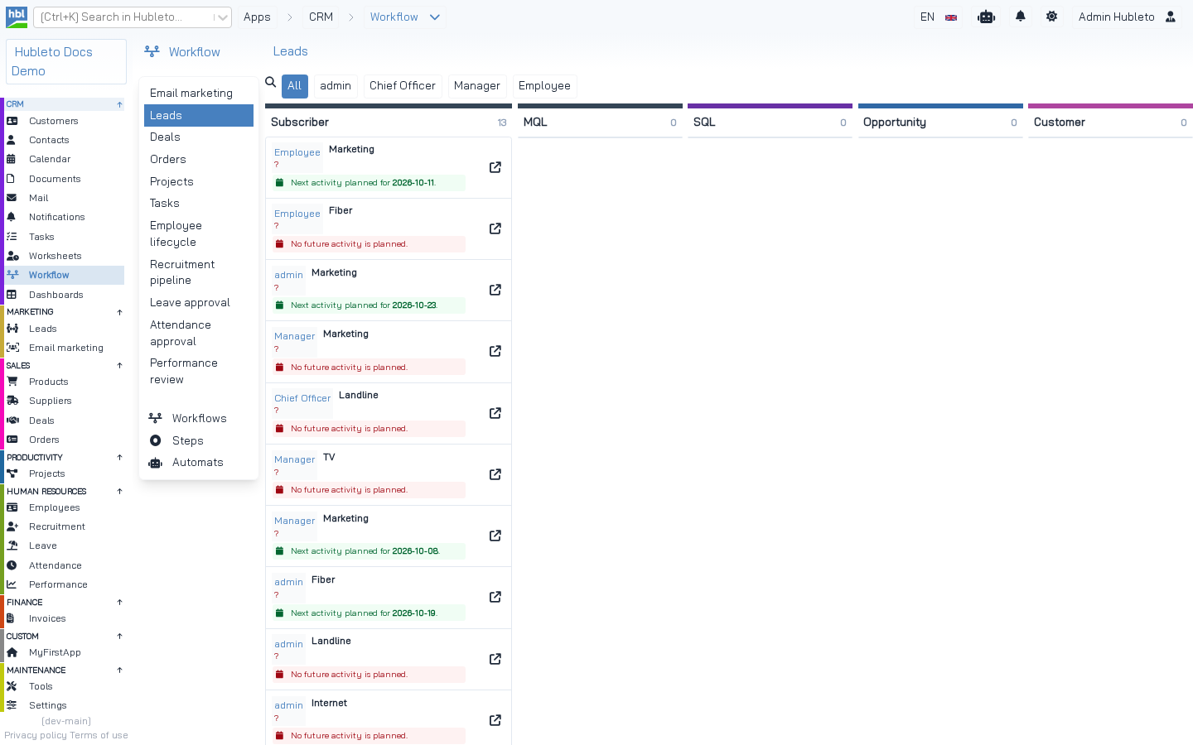Open Automats in workflow menu
Image resolution: width=1193 pixels, height=745 pixels.
(x=199, y=463)
